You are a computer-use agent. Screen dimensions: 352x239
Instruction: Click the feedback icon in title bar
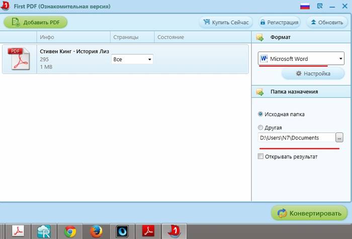click(320, 6)
